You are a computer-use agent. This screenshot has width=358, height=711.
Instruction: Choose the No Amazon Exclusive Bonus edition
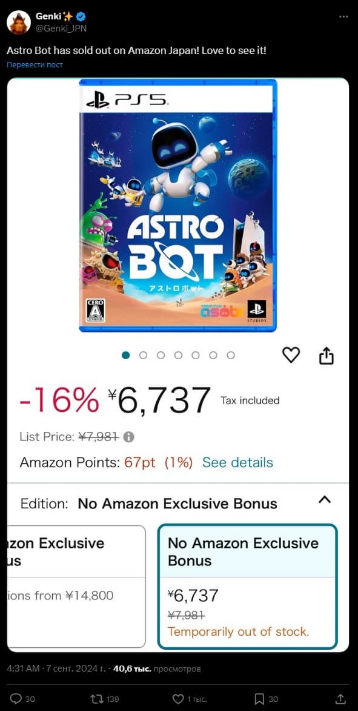[x=247, y=587]
